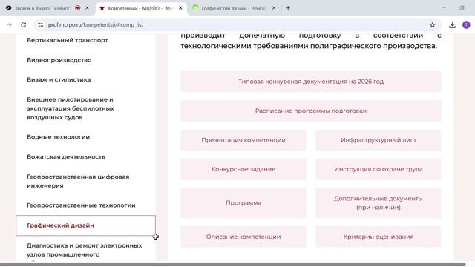Image resolution: width=475 pixels, height=267 pixels.
Task: Click the browser forward arrow
Action: (10, 24)
